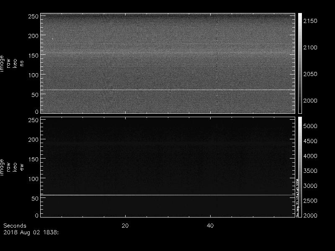Click the 20 seconds time axis label

click(125, 225)
